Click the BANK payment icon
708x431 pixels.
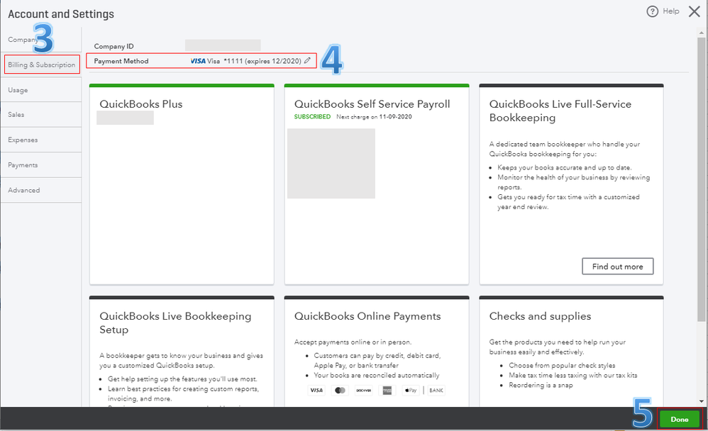(x=436, y=391)
